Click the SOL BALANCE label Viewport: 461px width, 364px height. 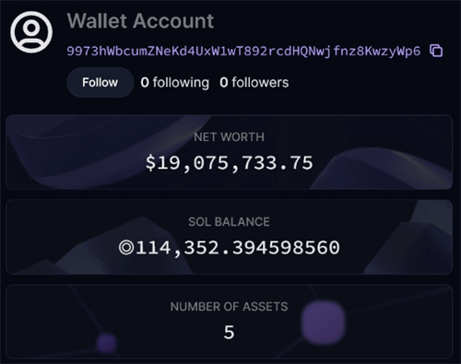coord(229,222)
